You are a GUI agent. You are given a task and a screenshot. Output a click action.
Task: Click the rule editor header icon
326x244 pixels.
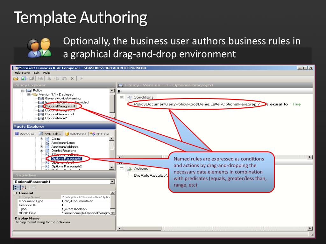tap(121, 85)
